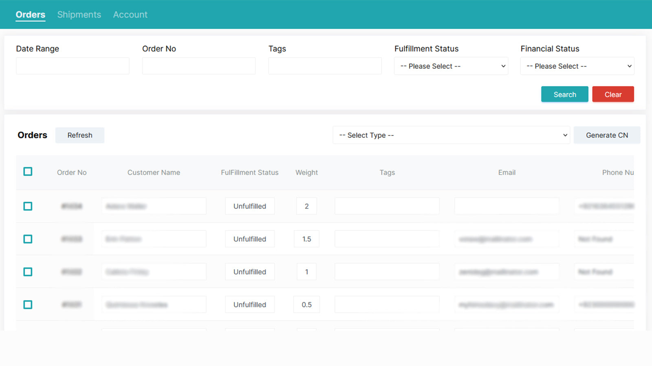Check the first order row checkbox
Screen dimensions: 652x366
pos(28,206)
